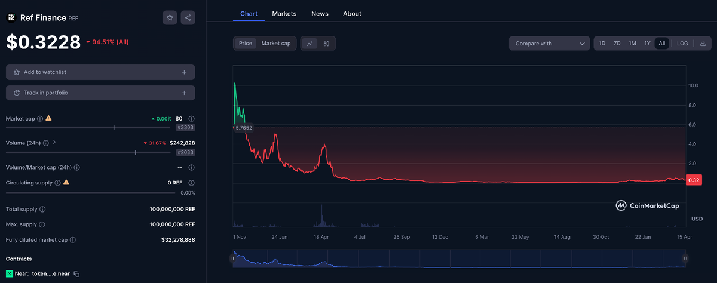The image size is (717, 283).
Task: Click the price value $0.3228
Action: (x=43, y=42)
